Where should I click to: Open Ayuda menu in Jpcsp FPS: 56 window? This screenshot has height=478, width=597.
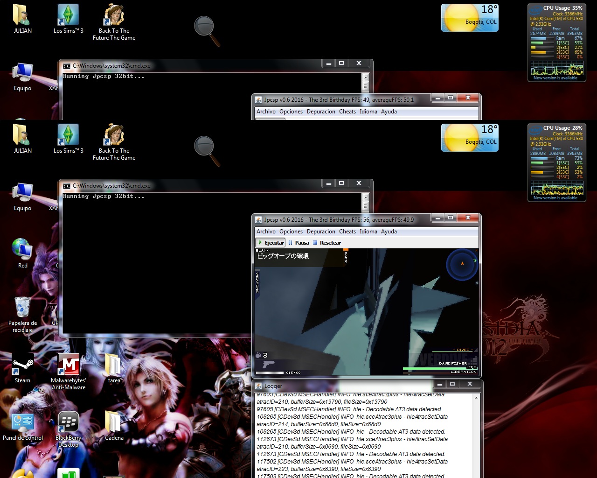click(389, 232)
